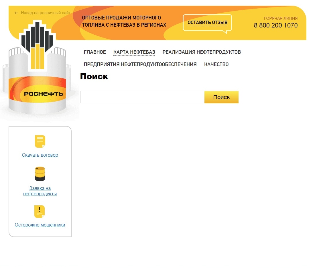Image resolution: width=327 pixels, height=268 pixels.
Task: Open Реализация нефтепродуктов menu item
Action: pos(202,52)
